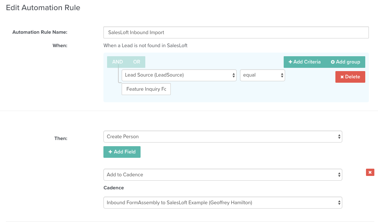Image resolution: width=378 pixels, height=222 pixels.
Task: Click the Add group button
Action: 345,62
